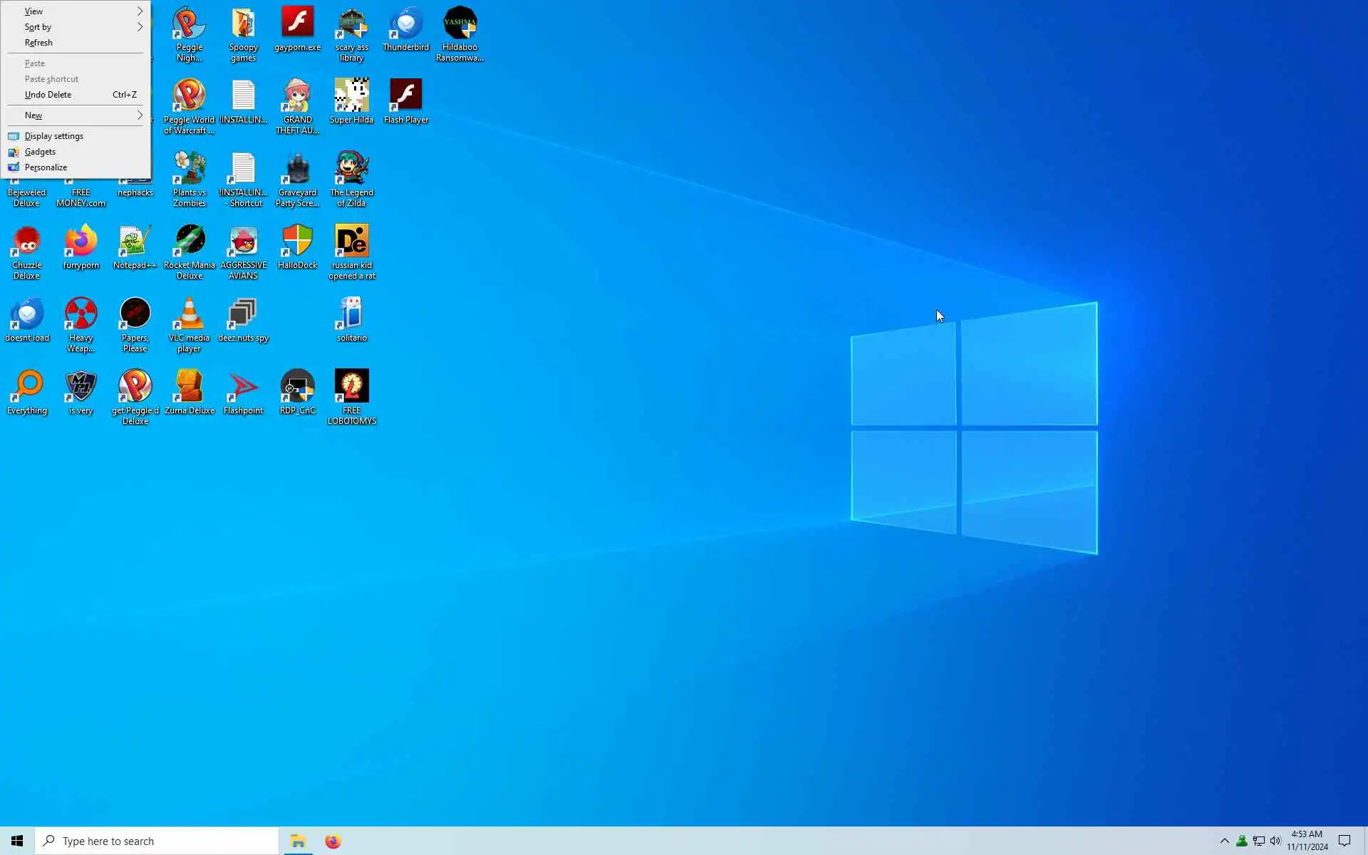
Task: Click the taskbar search box
Action: pyautogui.click(x=157, y=841)
